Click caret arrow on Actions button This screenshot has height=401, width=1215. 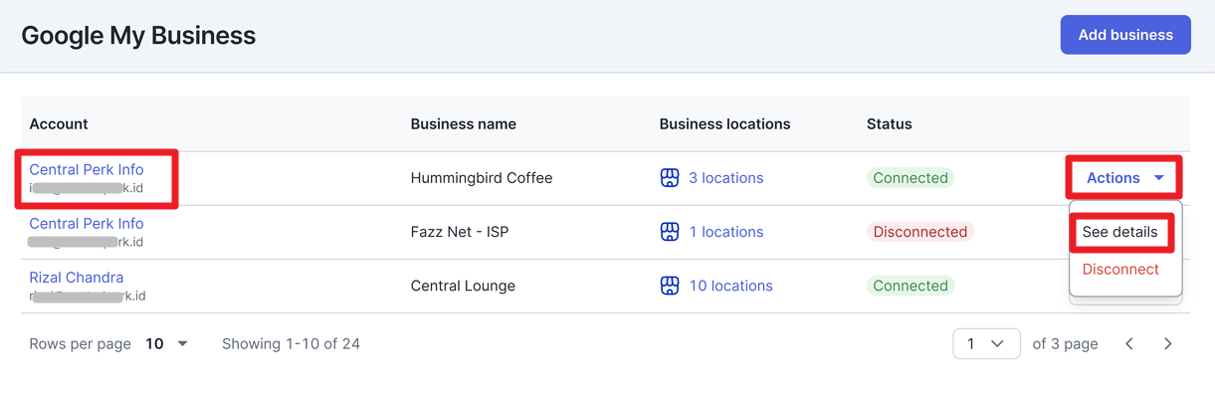point(1159,178)
